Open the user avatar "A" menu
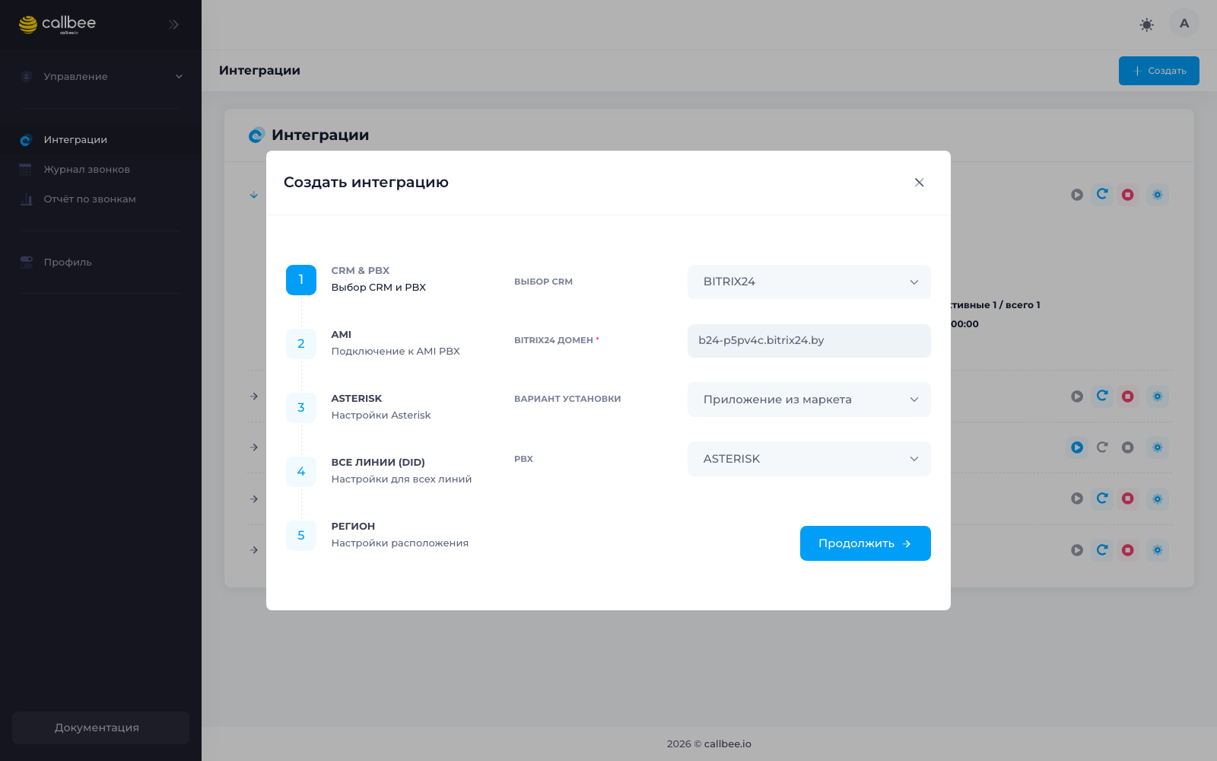 pyautogui.click(x=1184, y=23)
